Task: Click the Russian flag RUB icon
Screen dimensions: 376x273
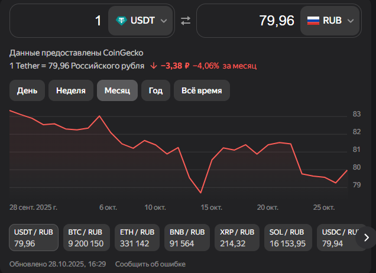Action: point(313,21)
